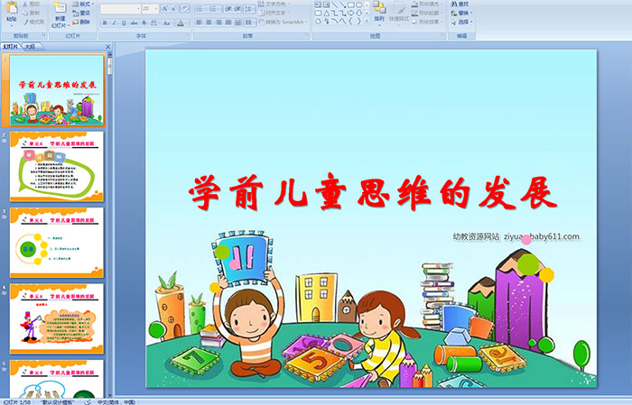Open the Align Text (对齐文本) dropdown
632x405 pixels.
point(274,13)
